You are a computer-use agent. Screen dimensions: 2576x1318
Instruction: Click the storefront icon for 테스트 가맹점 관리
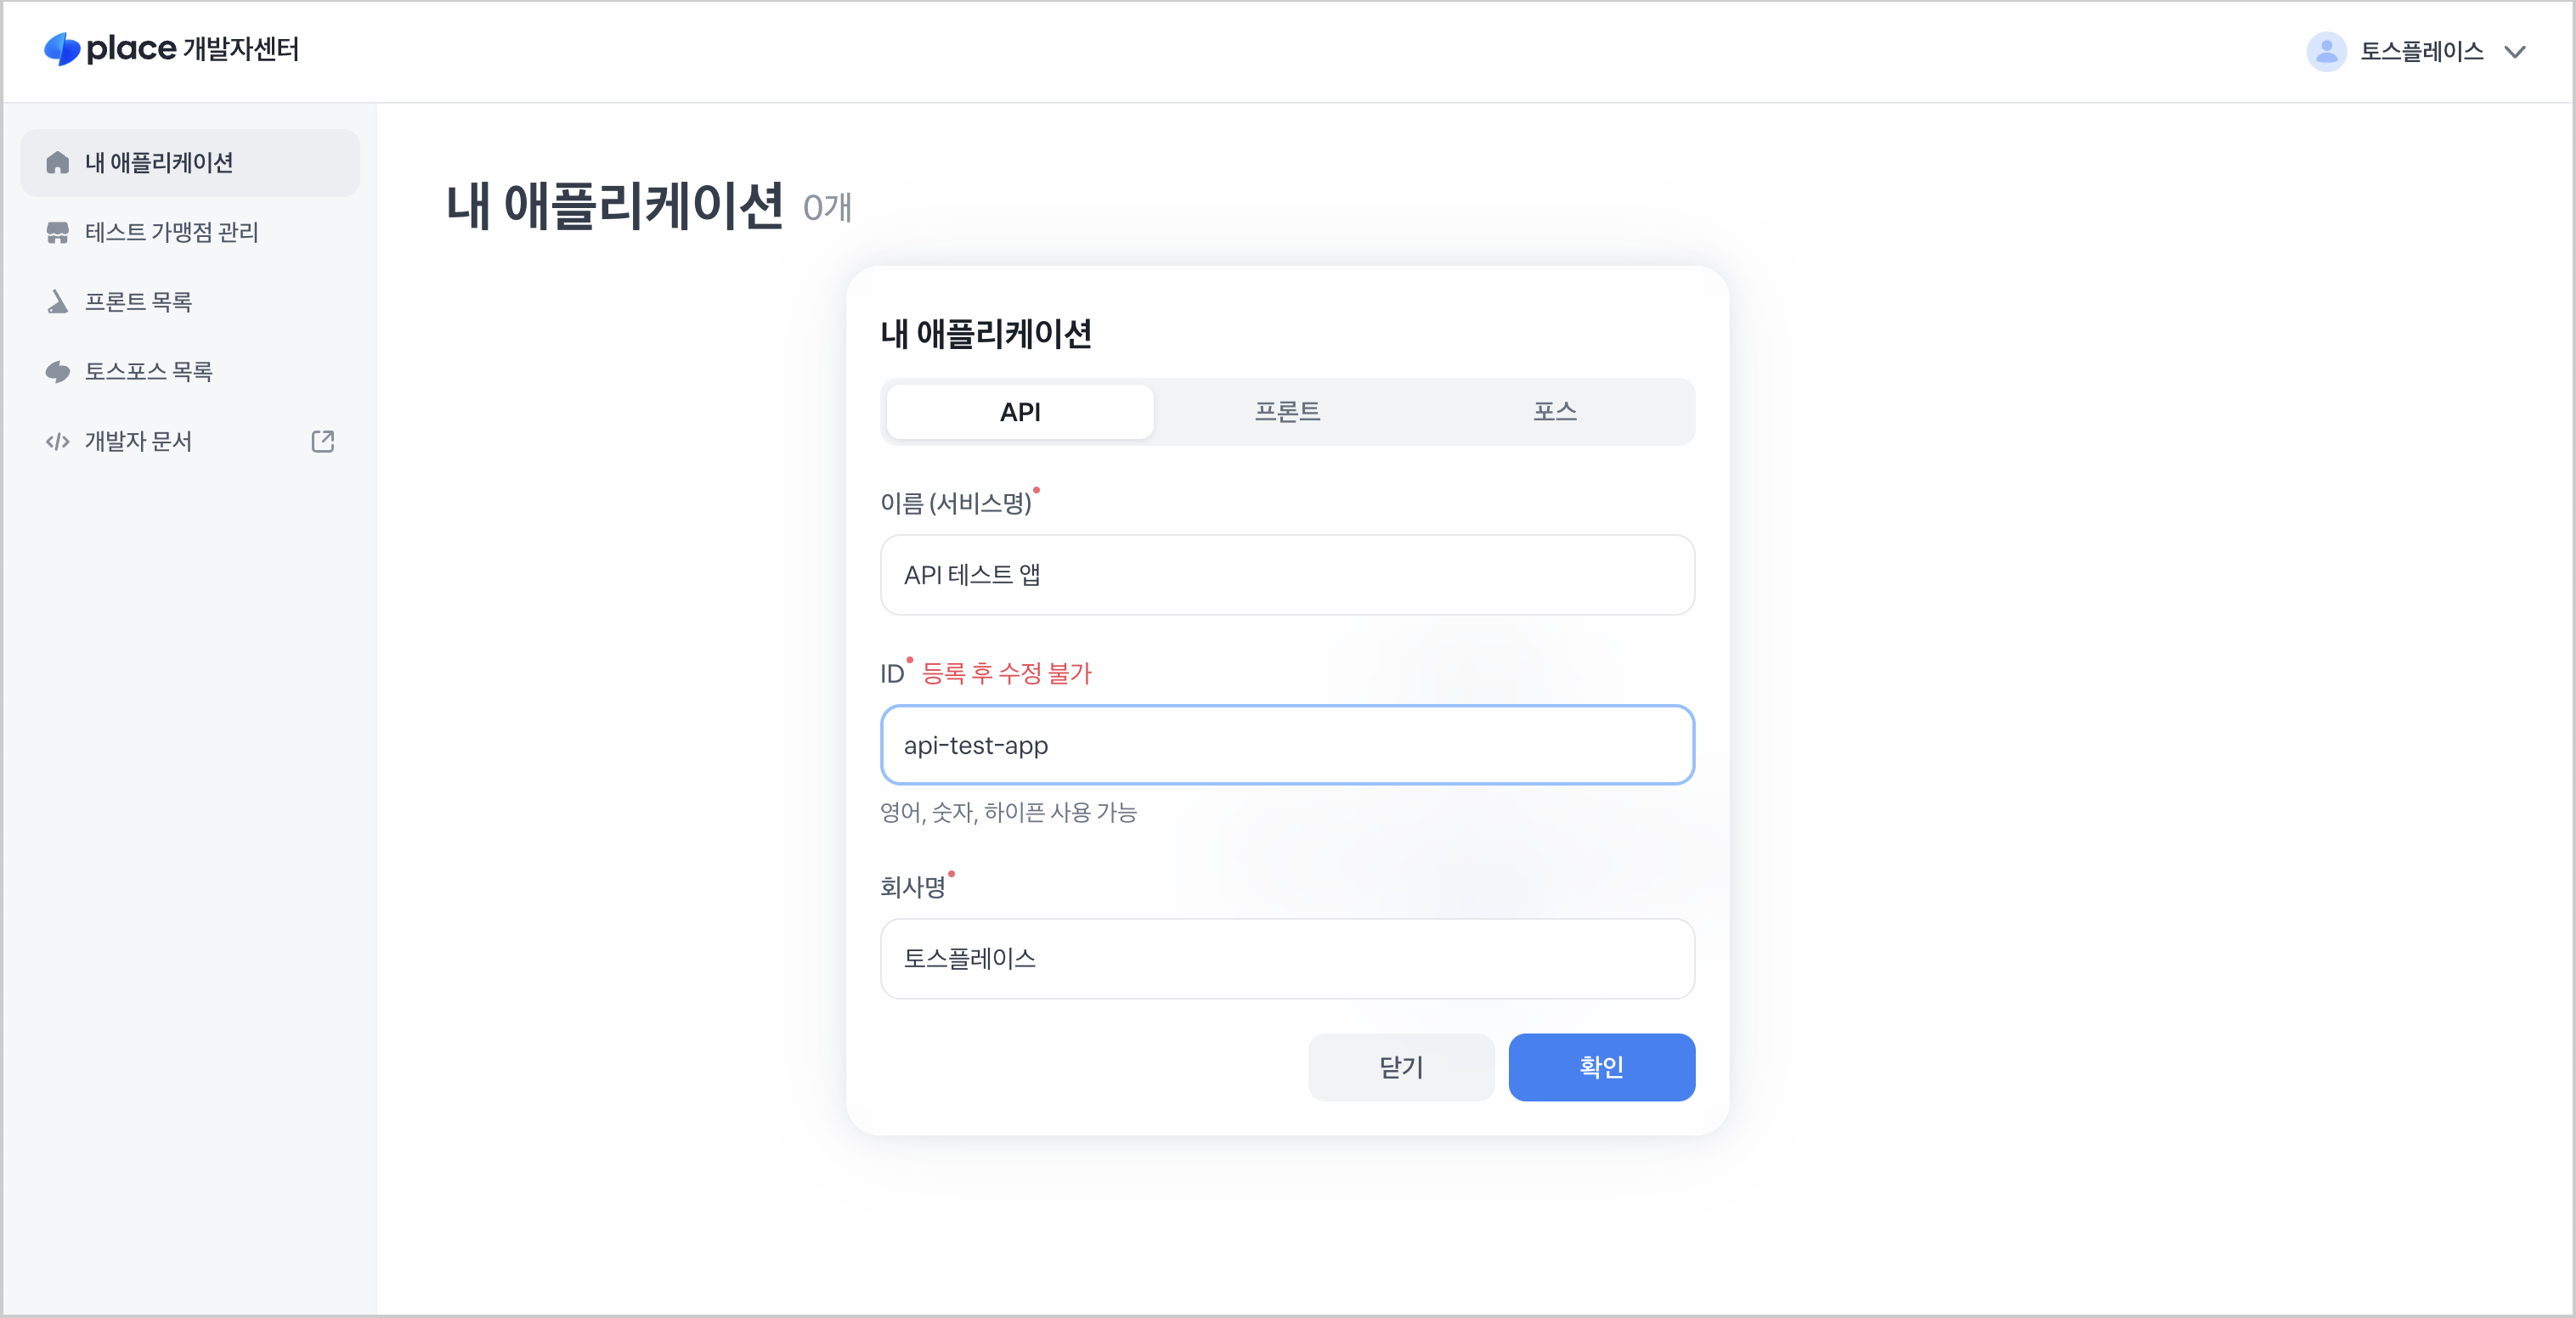(57, 232)
